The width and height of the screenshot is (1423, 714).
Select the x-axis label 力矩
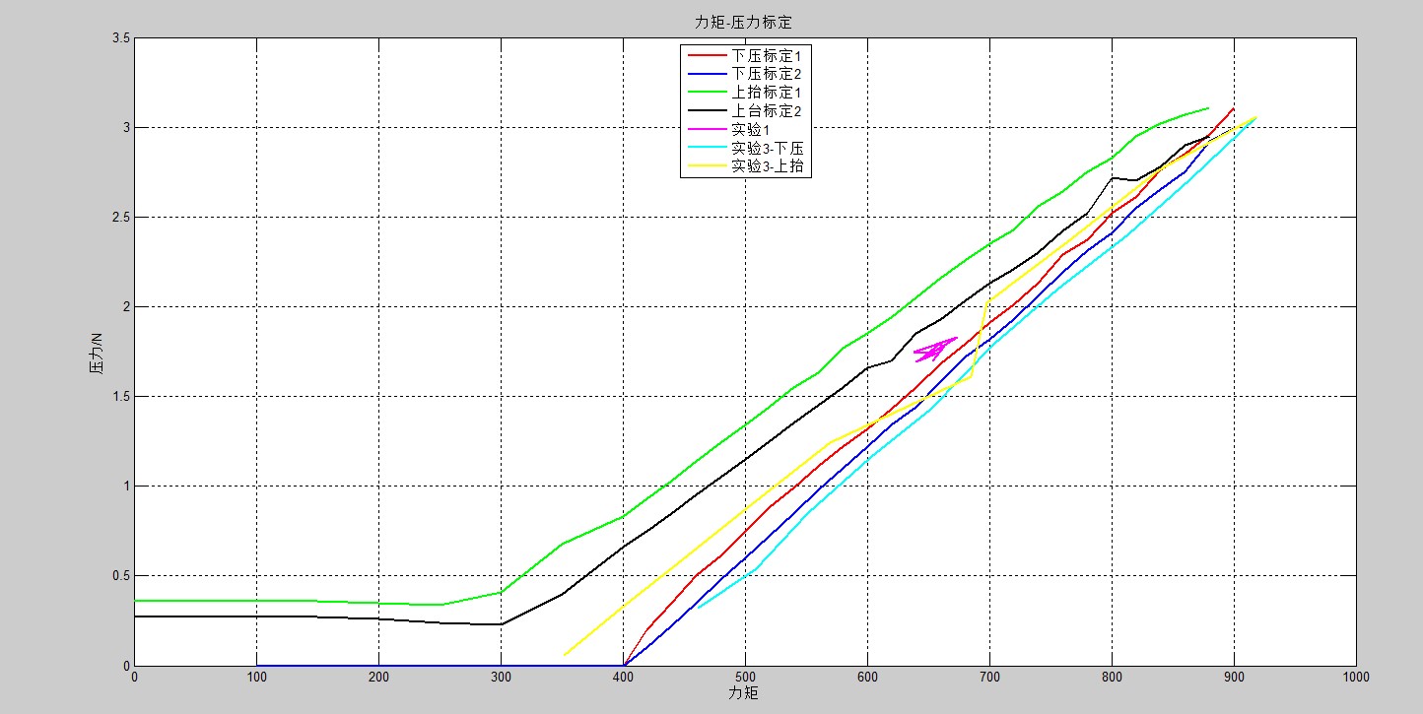click(x=744, y=693)
